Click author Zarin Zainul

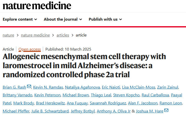[x=168, y=87]
